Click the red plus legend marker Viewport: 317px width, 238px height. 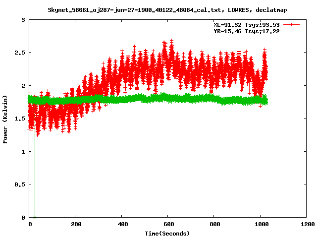pyautogui.click(x=291, y=25)
